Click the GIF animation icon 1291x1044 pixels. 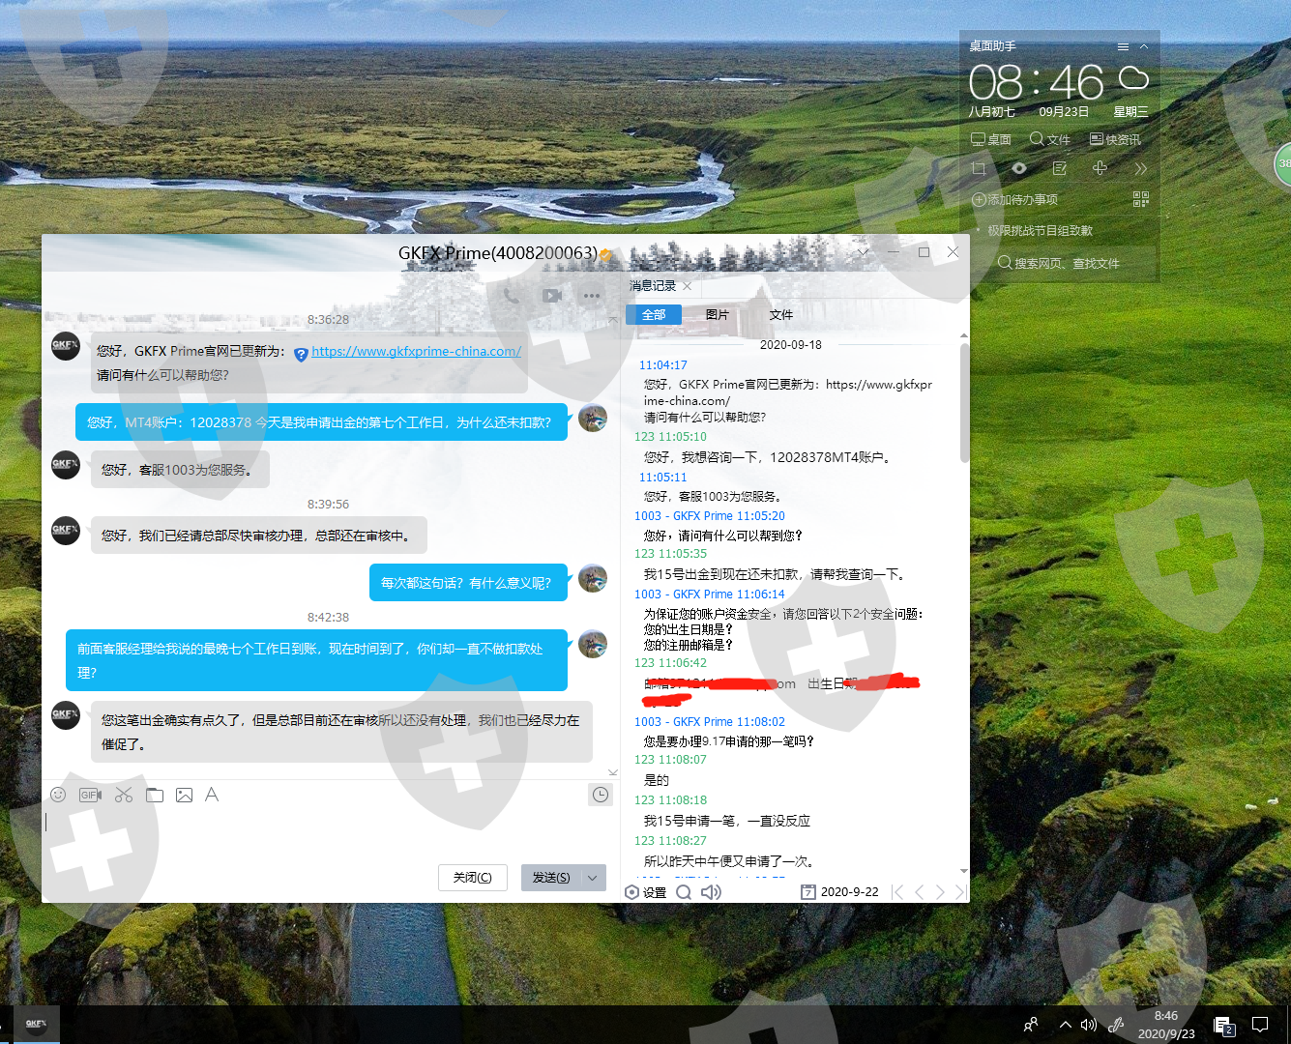tap(91, 795)
